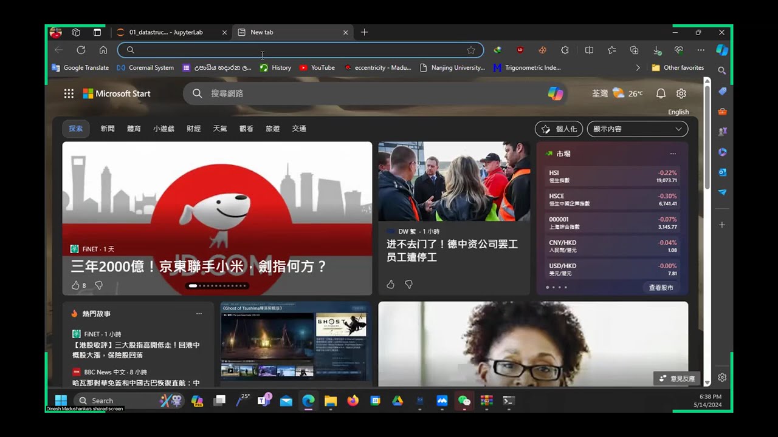
Task: Add a sidebar app with plus icon
Action: (722, 225)
